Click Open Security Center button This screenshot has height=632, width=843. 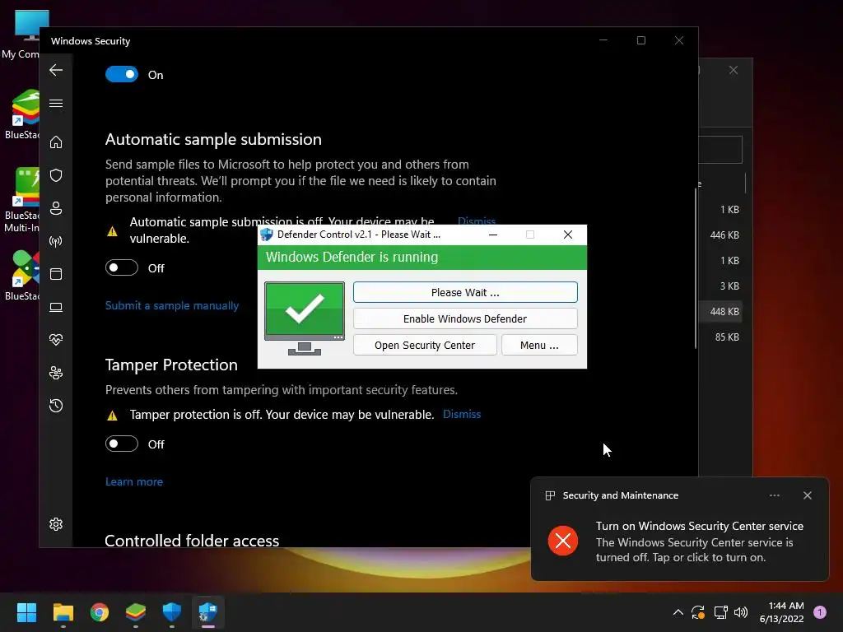point(425,345)
